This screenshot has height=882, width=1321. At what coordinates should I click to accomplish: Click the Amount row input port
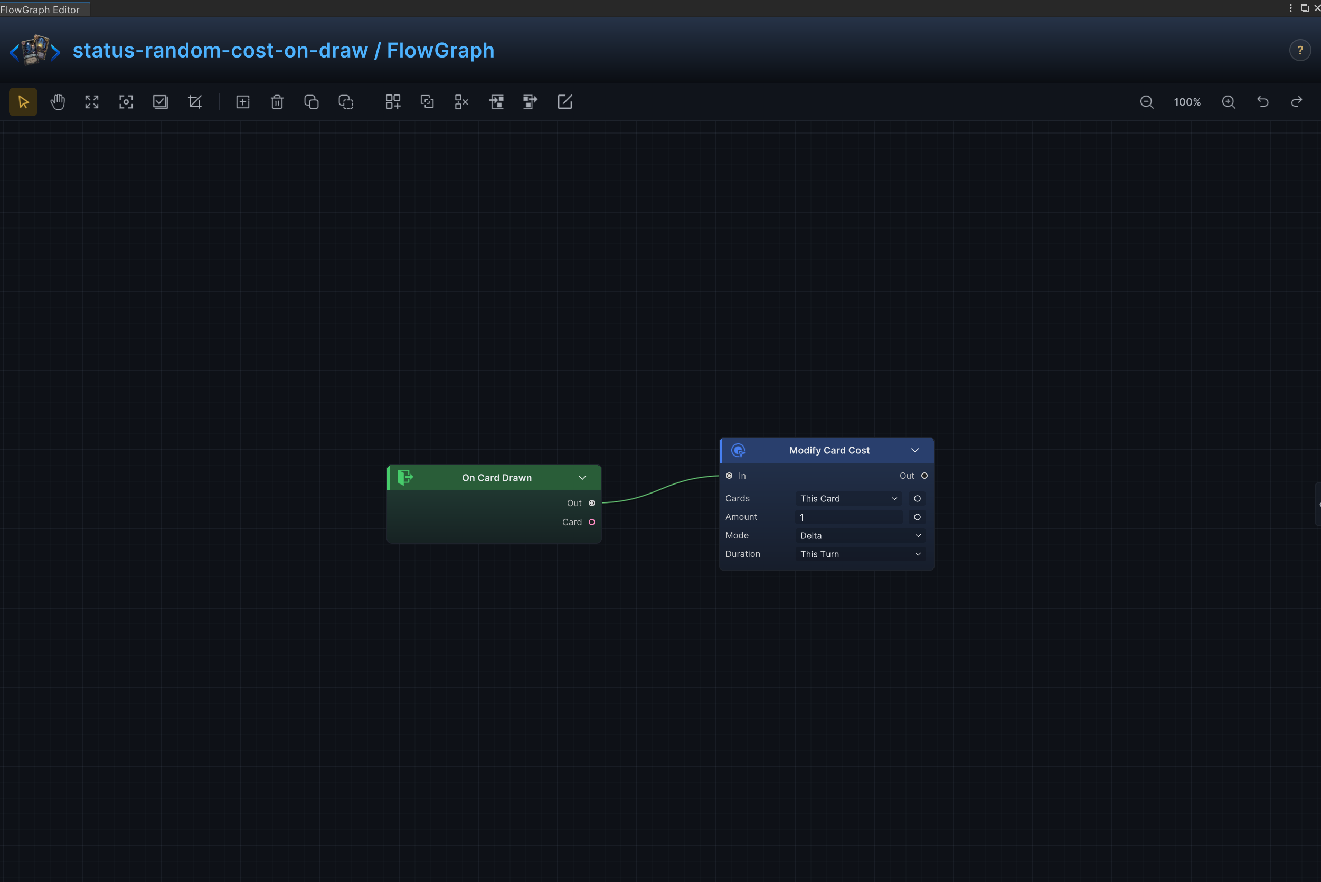click(917, 517)
